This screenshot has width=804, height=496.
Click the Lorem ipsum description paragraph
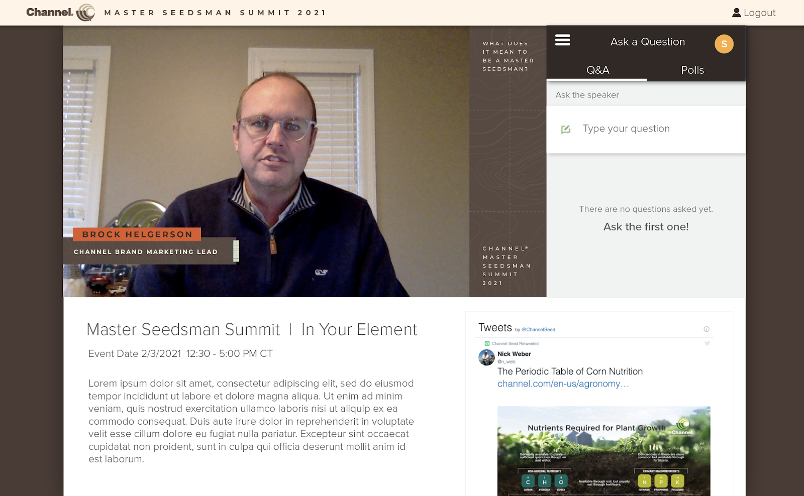tap(251, 421)
